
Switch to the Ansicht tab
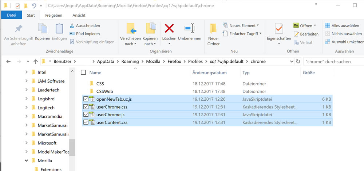[79, 15]
